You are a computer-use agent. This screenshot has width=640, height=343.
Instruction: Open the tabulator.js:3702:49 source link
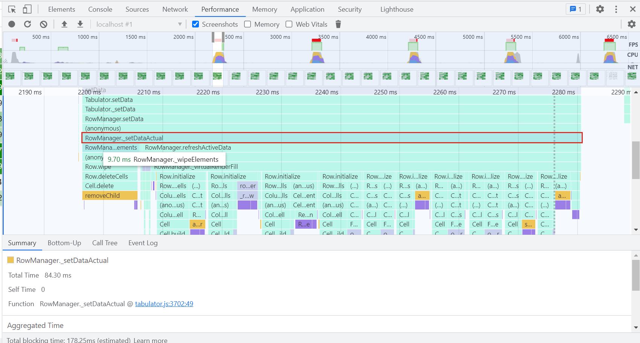[x=164, y=304]
